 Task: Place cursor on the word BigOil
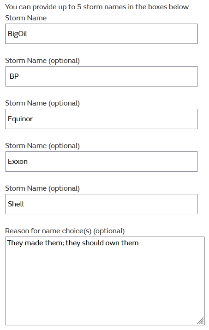click(18, 34)
